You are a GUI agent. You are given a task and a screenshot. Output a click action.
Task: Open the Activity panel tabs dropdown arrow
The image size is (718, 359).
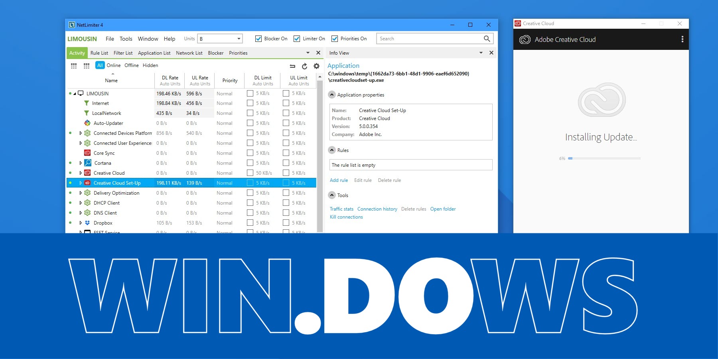308,53
